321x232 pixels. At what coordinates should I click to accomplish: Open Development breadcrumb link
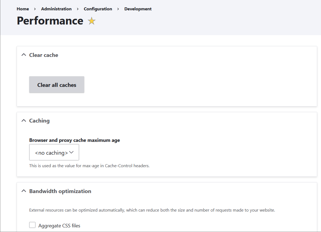click(x=138, y=9)
